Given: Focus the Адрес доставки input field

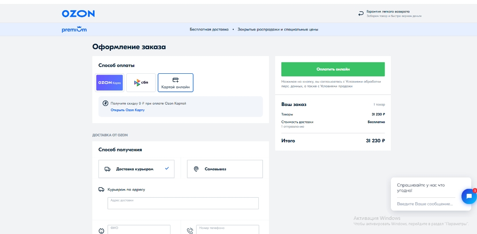Looking at the screenshot, I should [183, 203].
